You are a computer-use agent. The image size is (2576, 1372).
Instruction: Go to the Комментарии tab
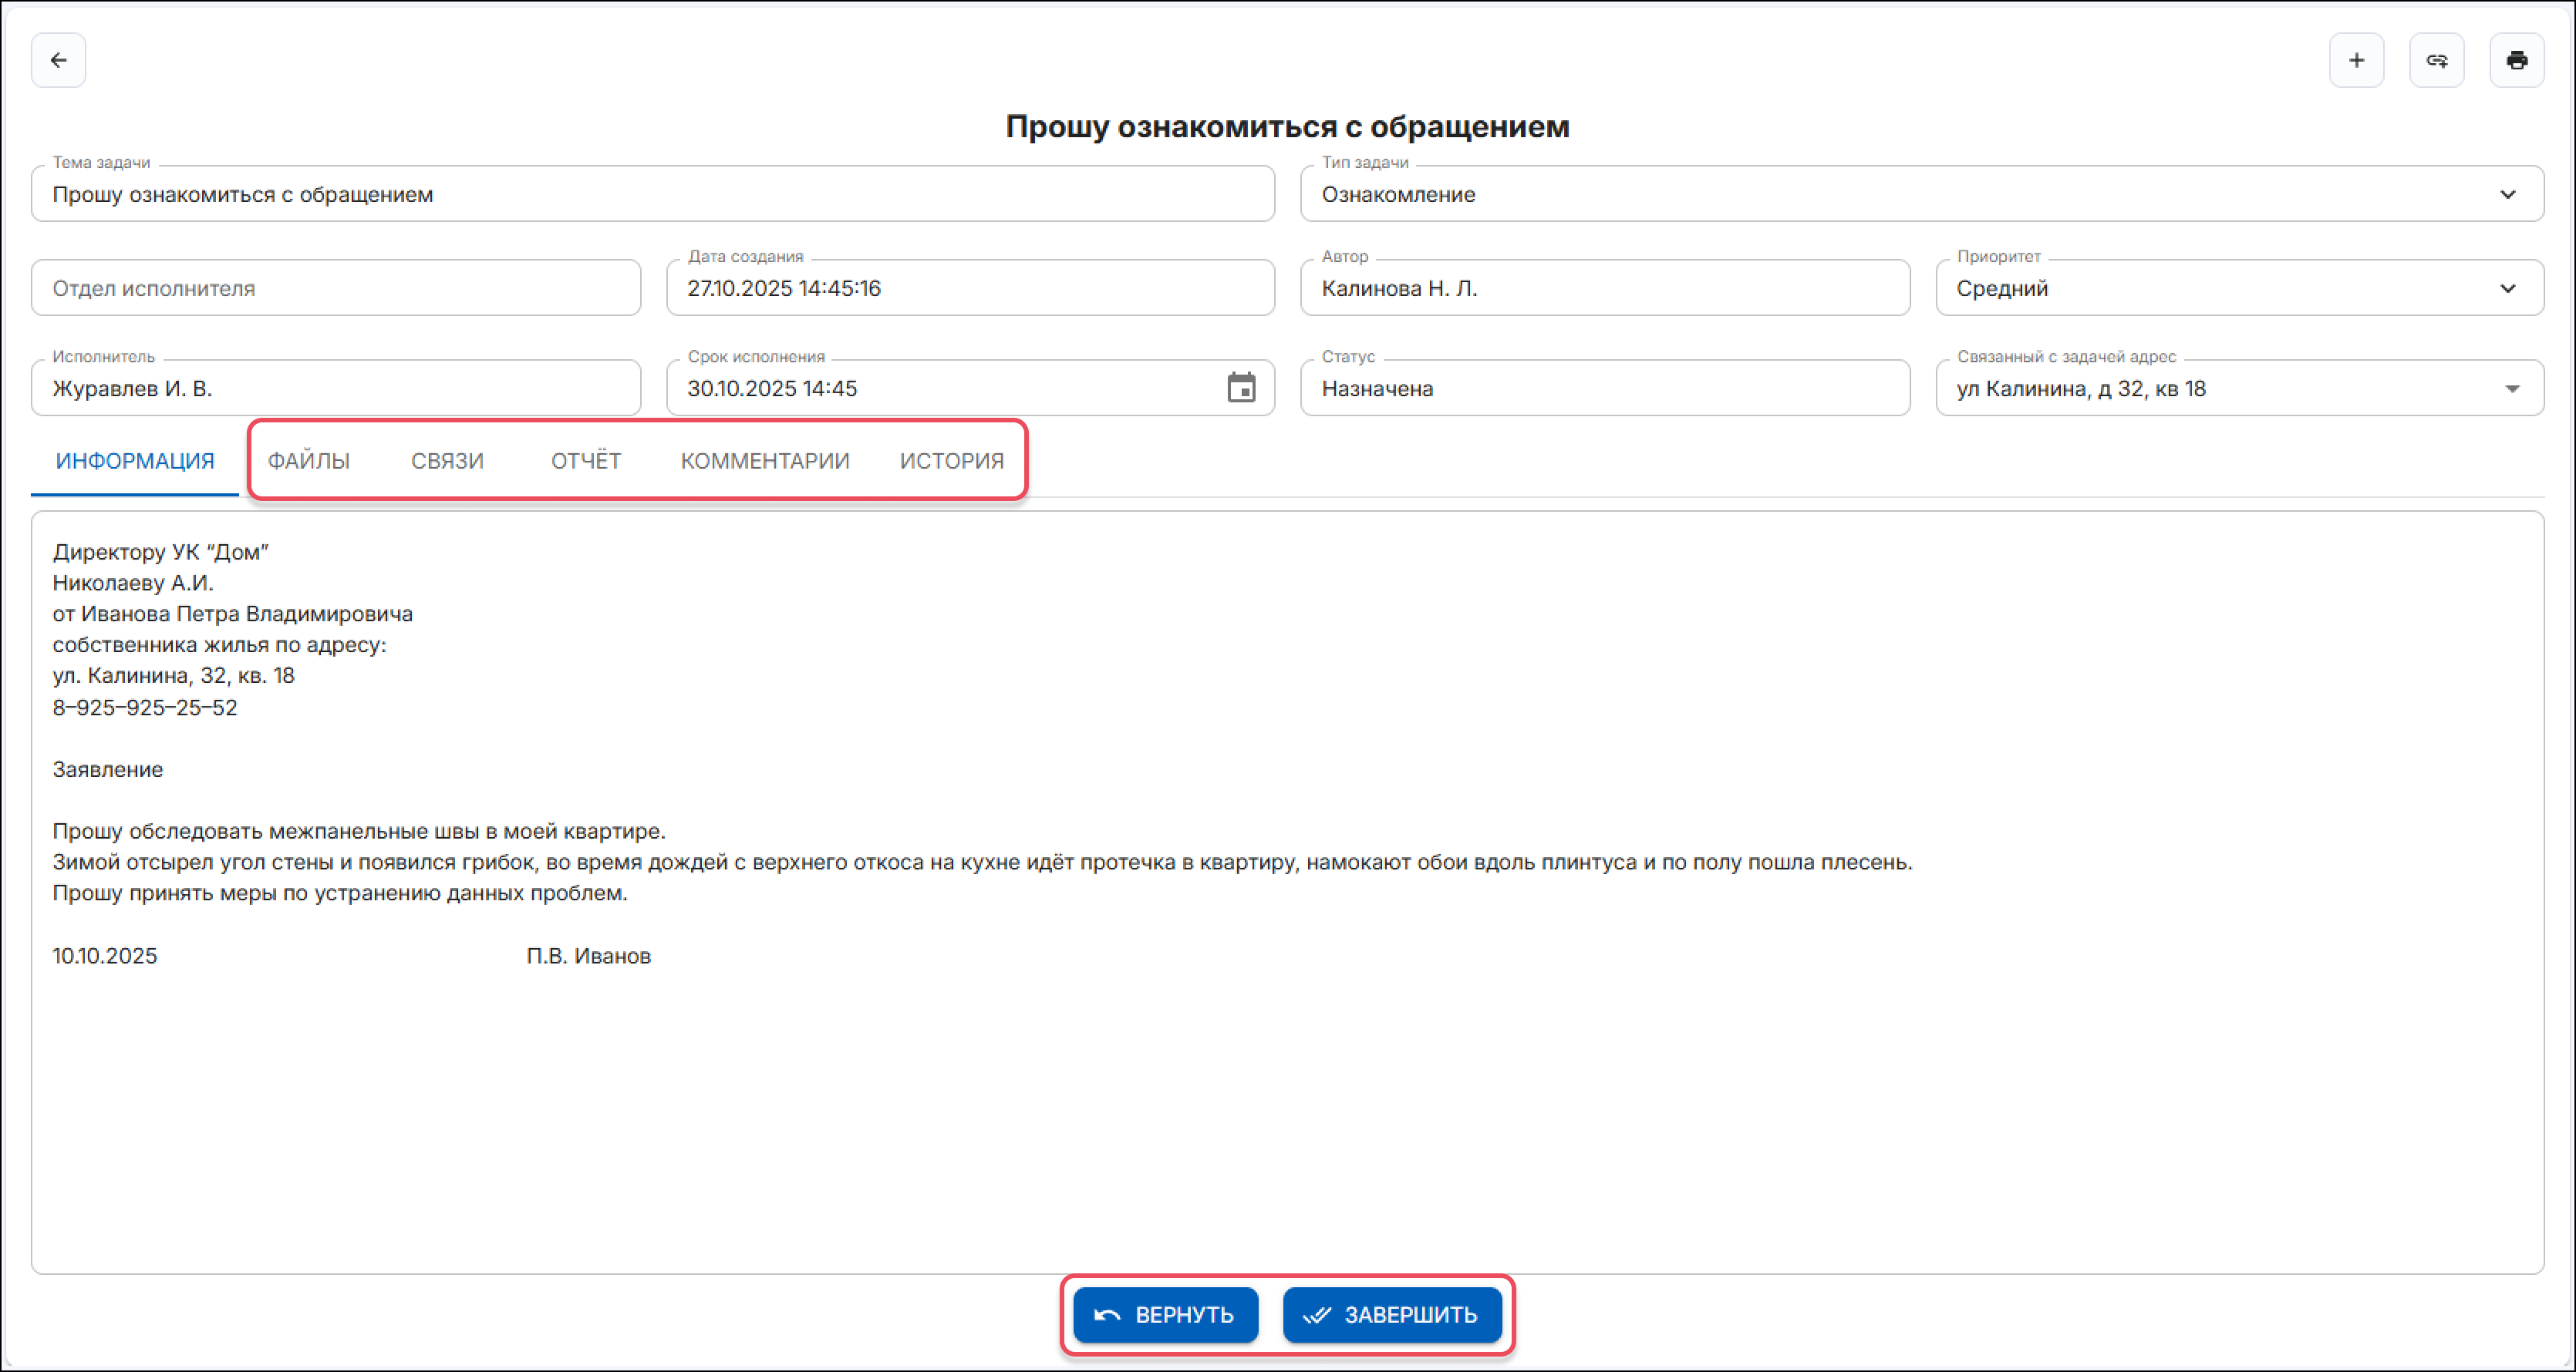point(765,461)
